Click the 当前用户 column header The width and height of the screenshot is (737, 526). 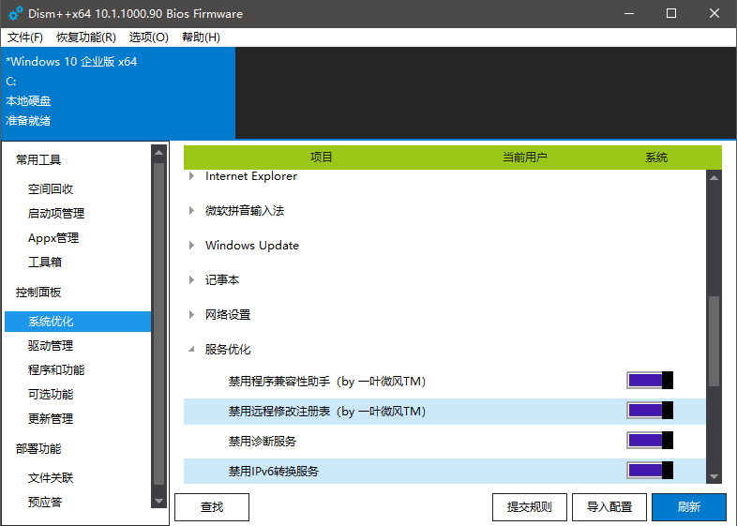coord(524,157)
